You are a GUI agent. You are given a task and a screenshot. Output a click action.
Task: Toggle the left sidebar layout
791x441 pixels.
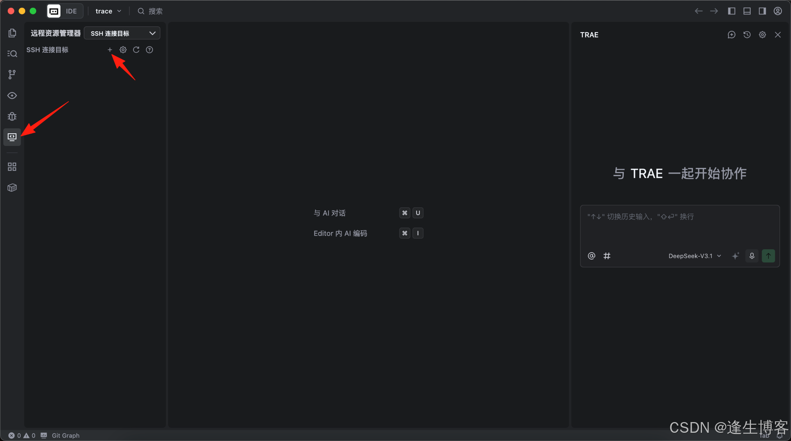coord(732,11)
